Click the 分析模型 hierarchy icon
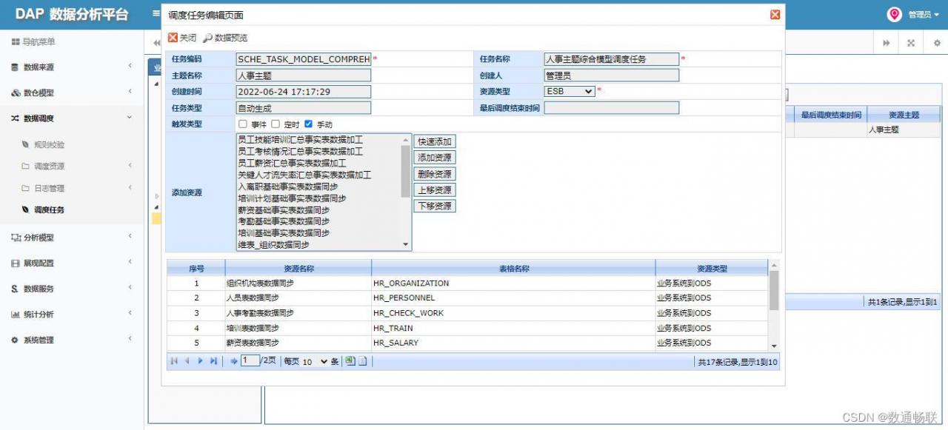Viewport: 948px width, 430px height. pos(16,238)
